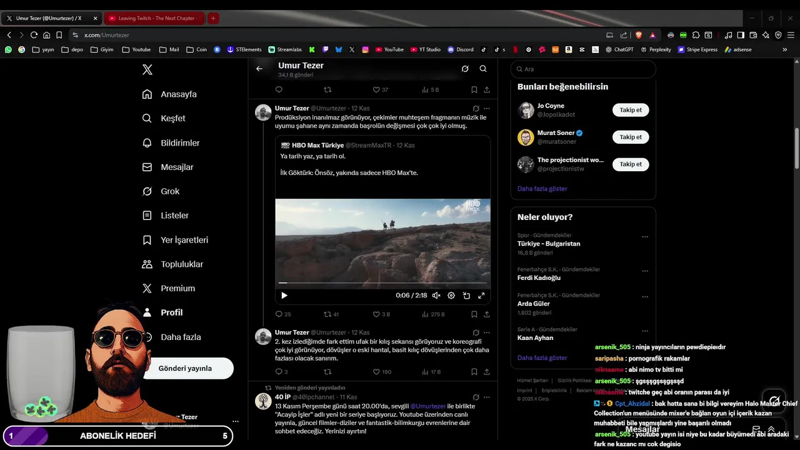Bookmark the HBO Max quote tweet
This screenshot has height=450, width=800.
474,314
